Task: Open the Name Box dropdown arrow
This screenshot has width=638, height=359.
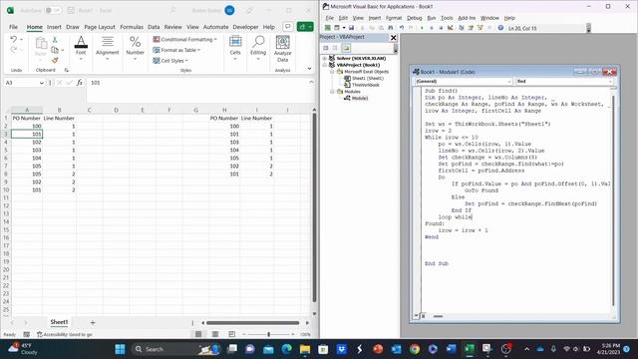Action: tap(42, 83)
